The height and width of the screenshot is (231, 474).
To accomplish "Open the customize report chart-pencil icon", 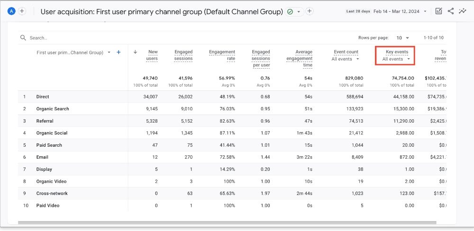I will coord(438,11).
